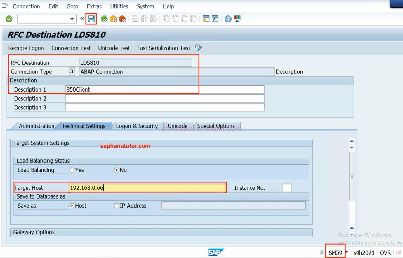This screenshot has width=403, height=258.
Task: Open the Help menu
Action: (168, 6)
